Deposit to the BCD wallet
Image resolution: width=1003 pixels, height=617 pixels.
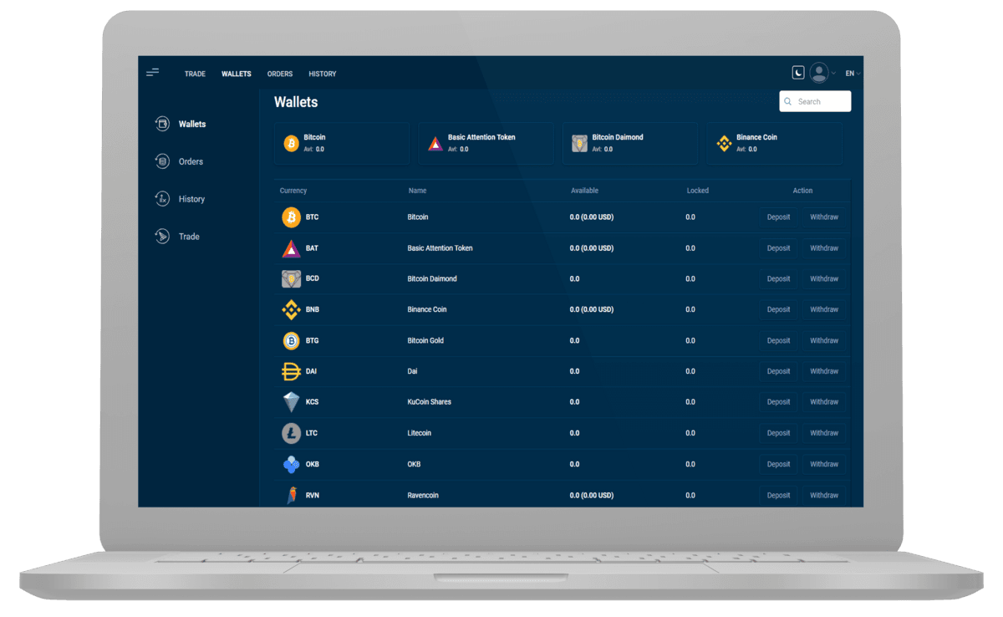click(778, 278)
